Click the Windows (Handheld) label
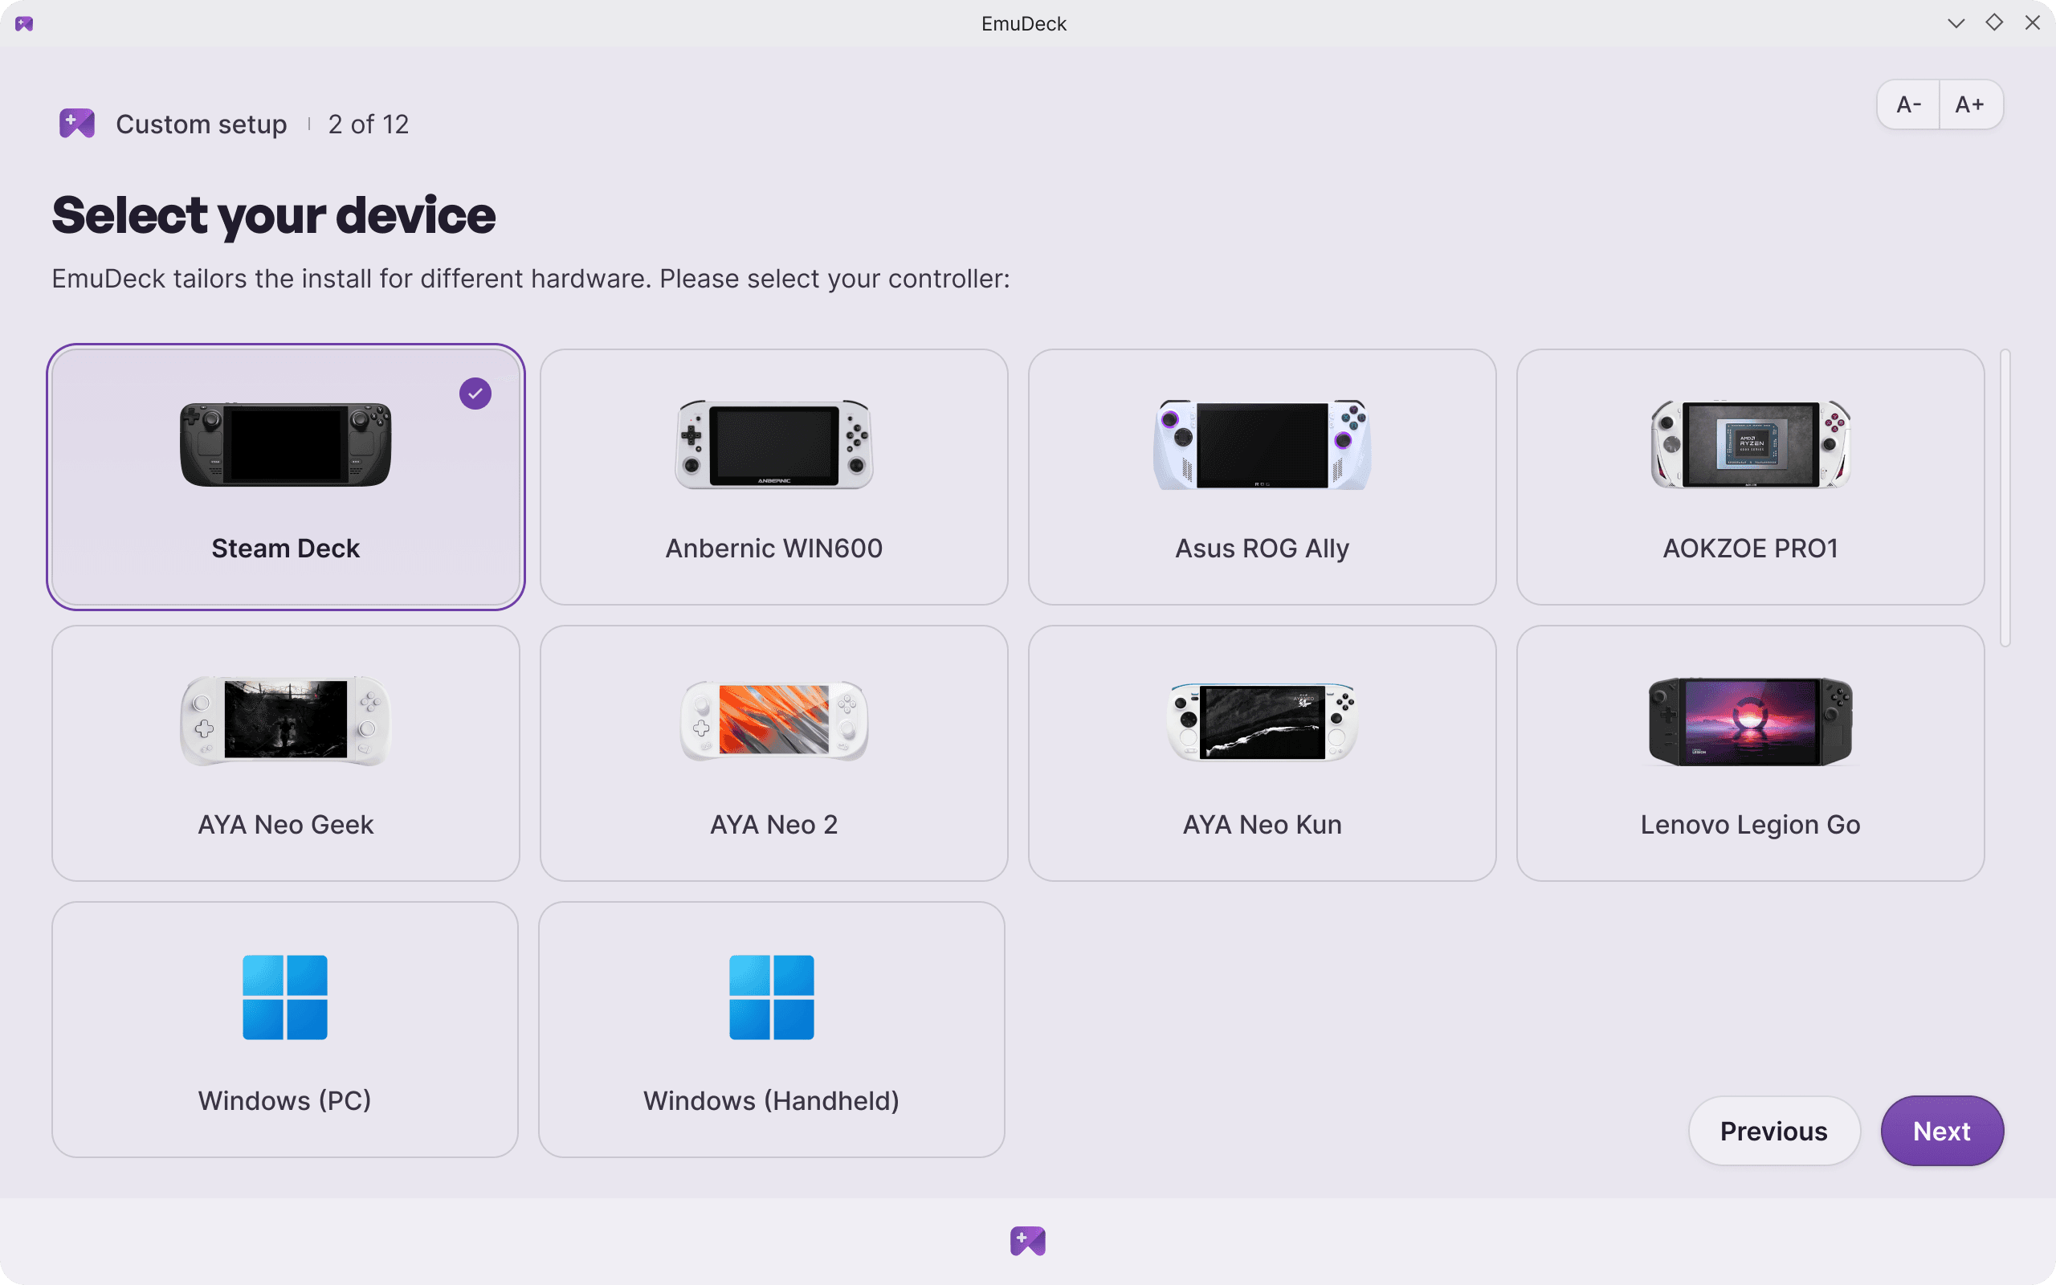 (x=772, y=1100)
